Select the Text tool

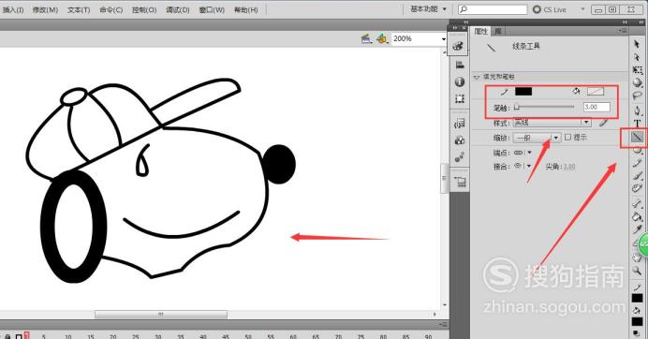point(638,124)
